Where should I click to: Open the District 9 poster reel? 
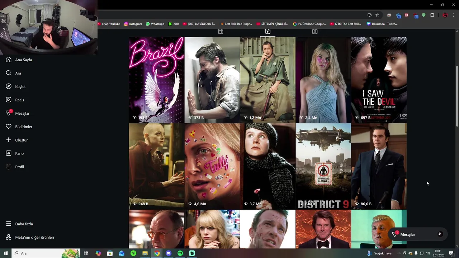click(323, 166)
